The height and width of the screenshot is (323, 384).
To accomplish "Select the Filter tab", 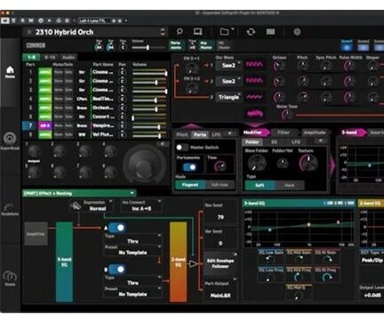I will coord(284,133).
